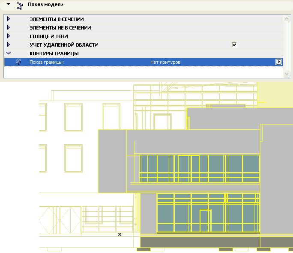Click the black X marker in drawing
Screen dimensions: 293x253
120,234
